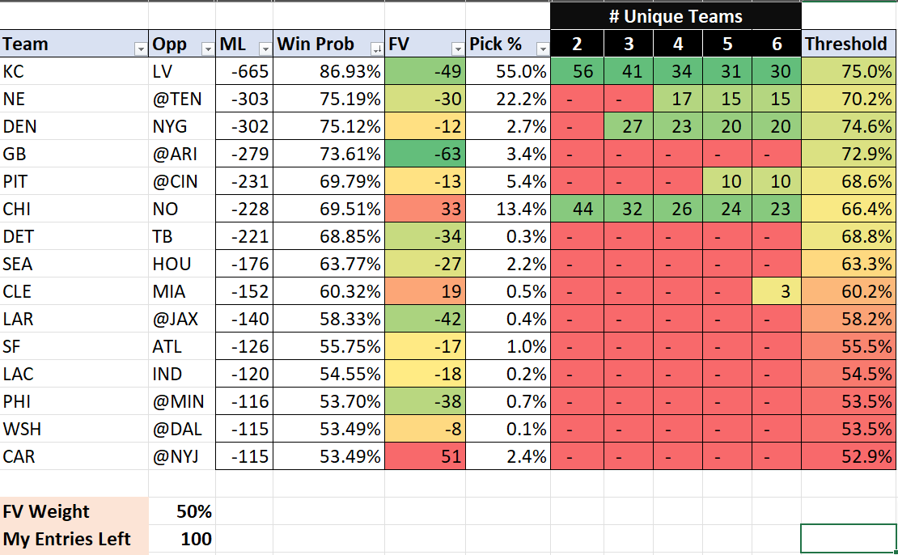The width and height of the screenshot is (898, 555).
Task: Select the KC team cell
Action: (74, 71)
